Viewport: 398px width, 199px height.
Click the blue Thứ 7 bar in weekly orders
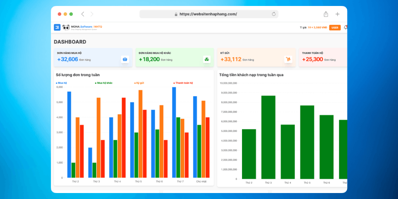[174, 132]
